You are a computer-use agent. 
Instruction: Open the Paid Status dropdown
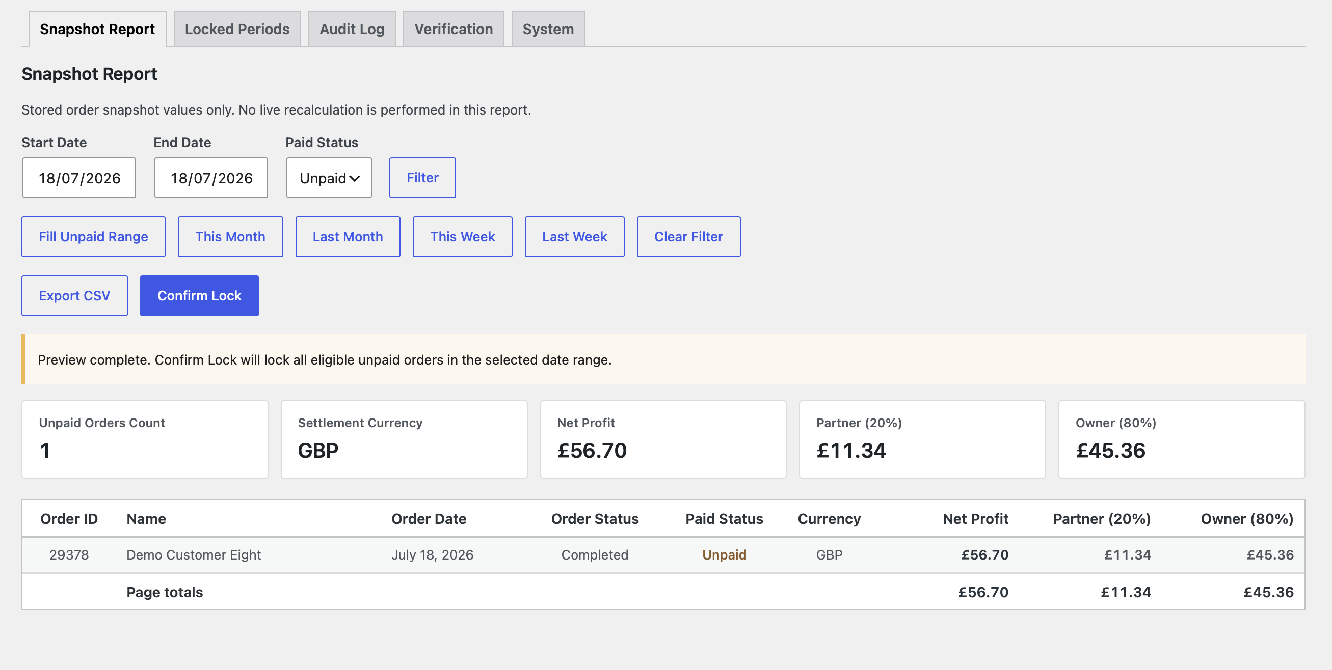pyautogui.click(x=329, y=178)
